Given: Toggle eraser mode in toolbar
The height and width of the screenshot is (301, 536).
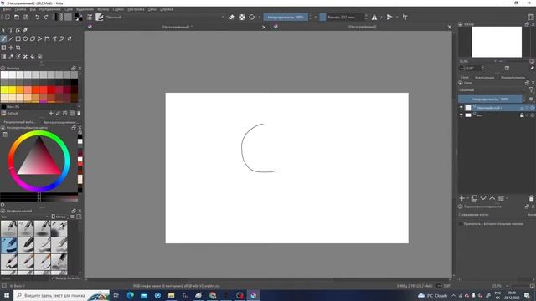Looking at the screenshot, I should [232, 17].
